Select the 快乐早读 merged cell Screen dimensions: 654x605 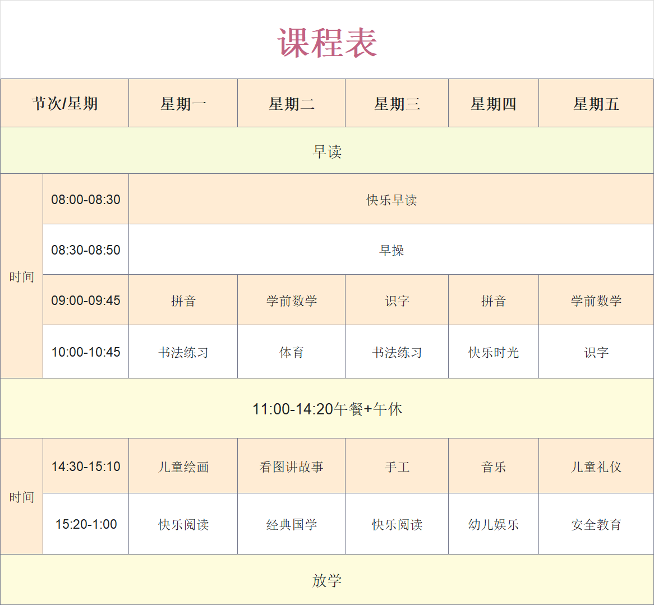(391, 200)
